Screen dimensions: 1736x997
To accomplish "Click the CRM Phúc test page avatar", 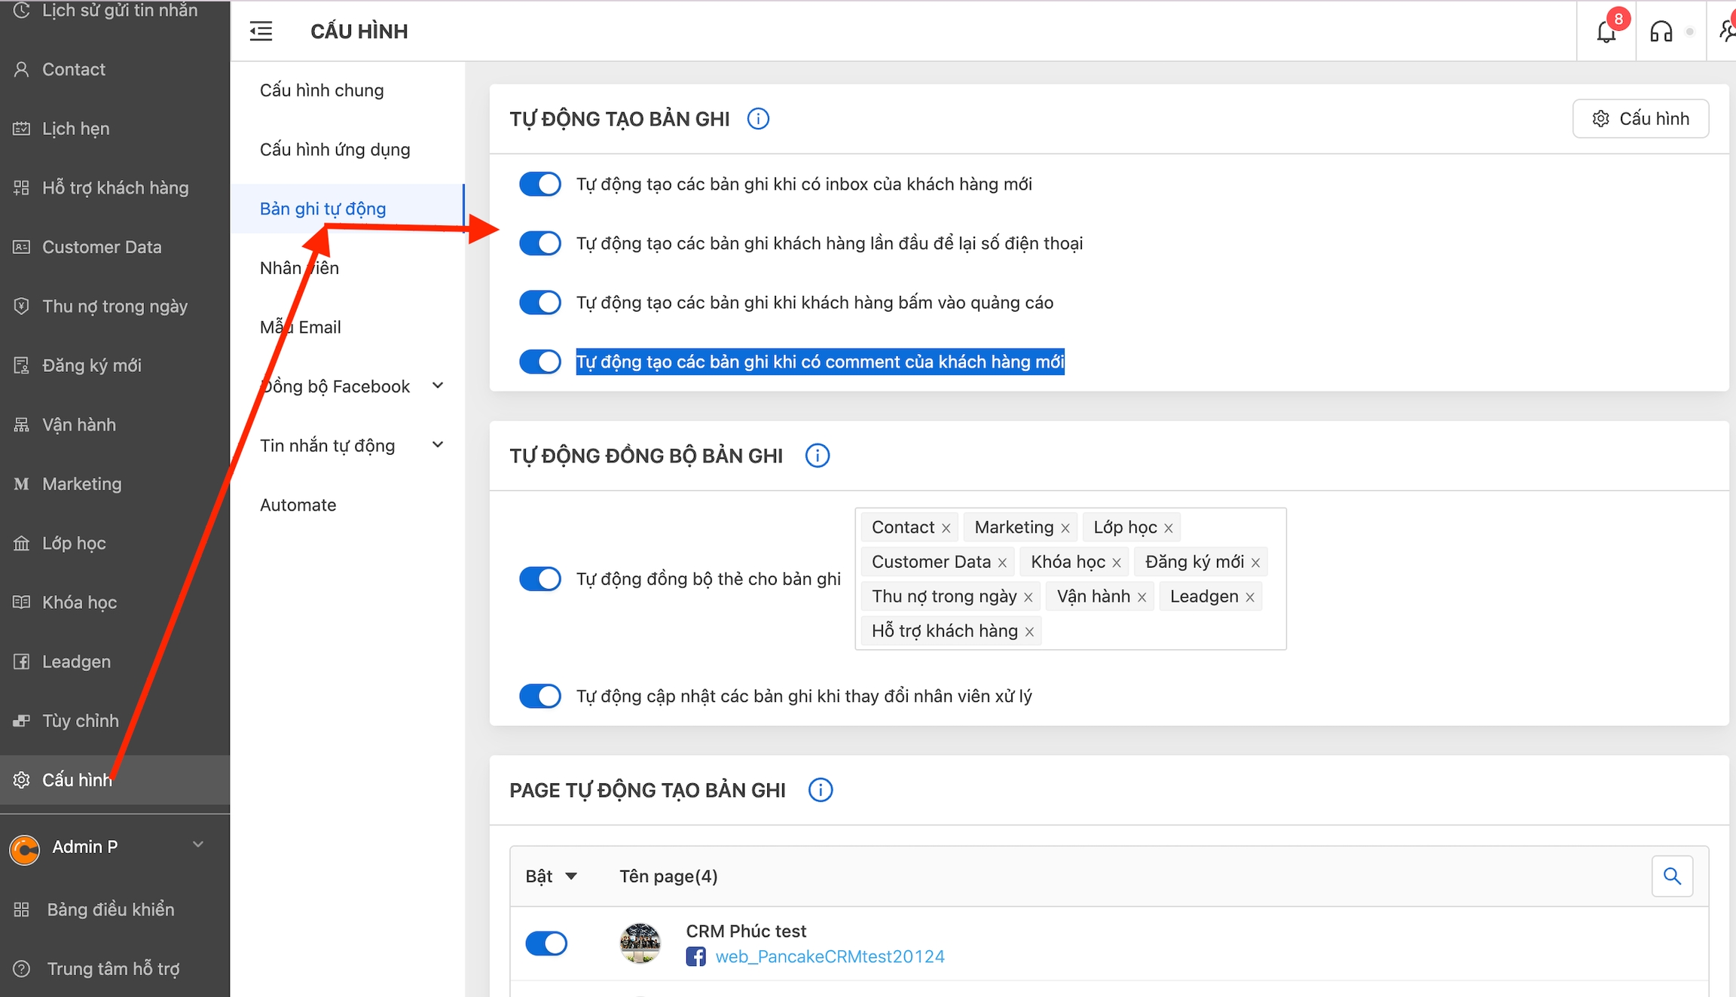I will [x=640, y=943].
